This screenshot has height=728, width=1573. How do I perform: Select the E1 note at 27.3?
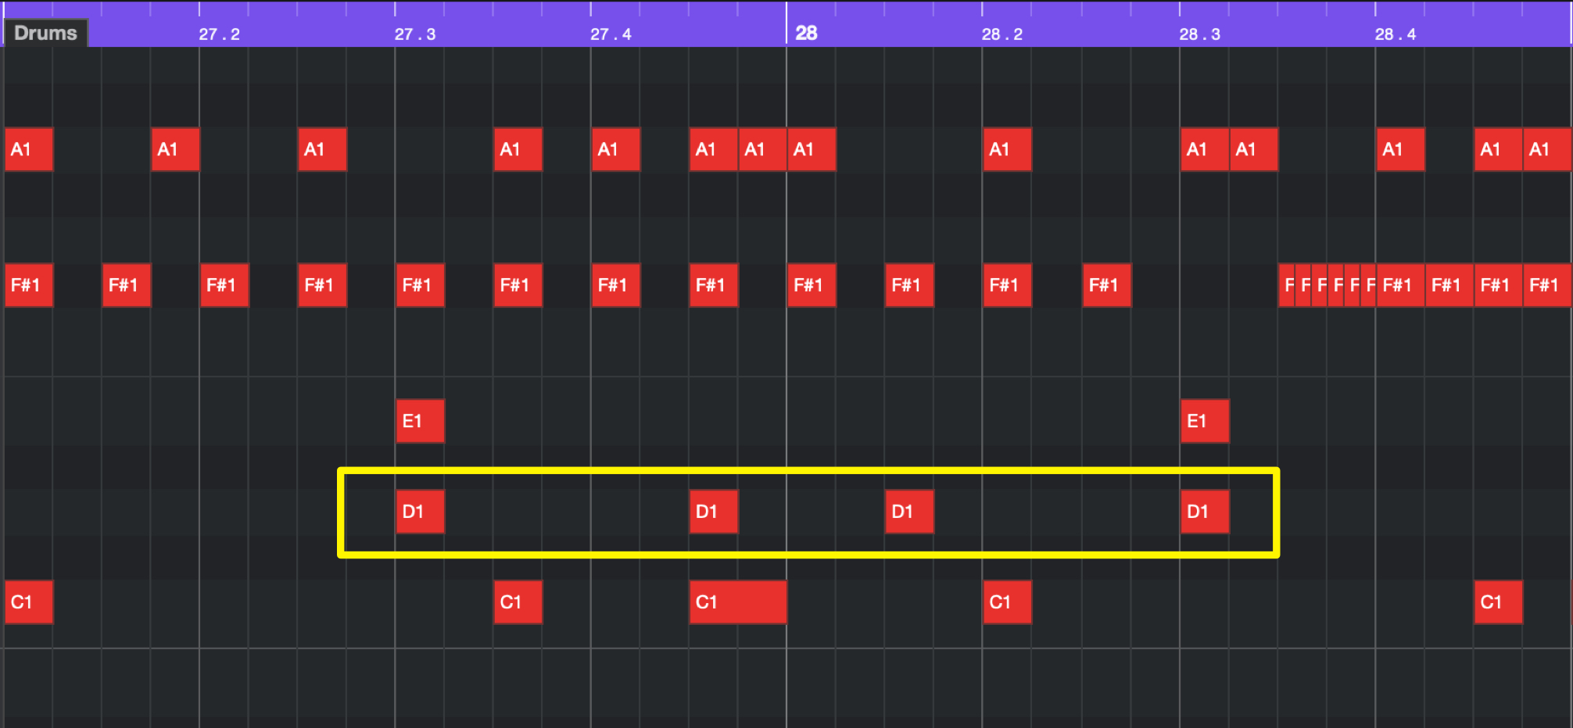[x=420, y=421]
